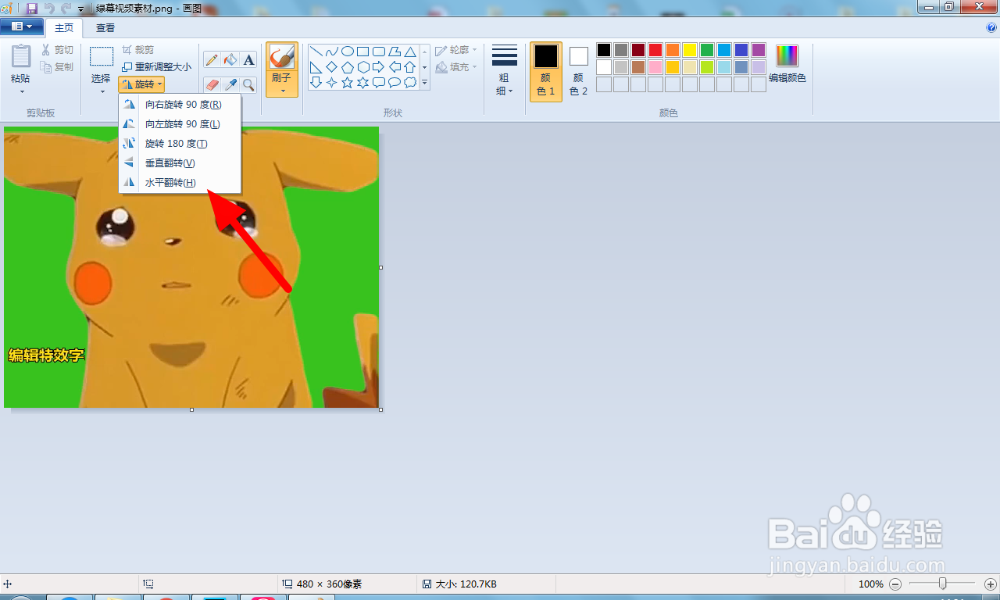Choose 水平翻转 menu item
This screenshot has width=1000, height=600.
[180, 182]
